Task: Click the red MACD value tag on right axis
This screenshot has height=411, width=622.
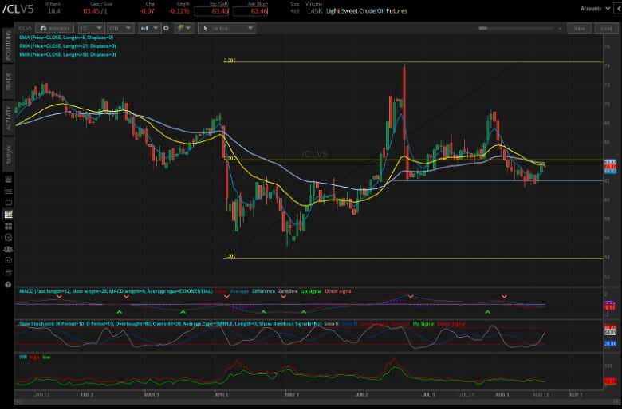Action: [610, 306]
